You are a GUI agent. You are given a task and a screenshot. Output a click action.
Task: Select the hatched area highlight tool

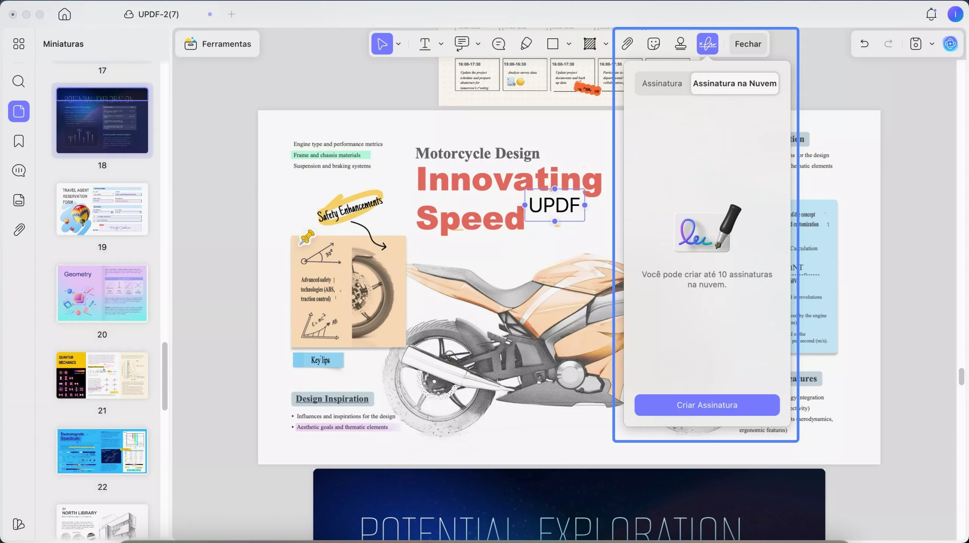point(590,44)
